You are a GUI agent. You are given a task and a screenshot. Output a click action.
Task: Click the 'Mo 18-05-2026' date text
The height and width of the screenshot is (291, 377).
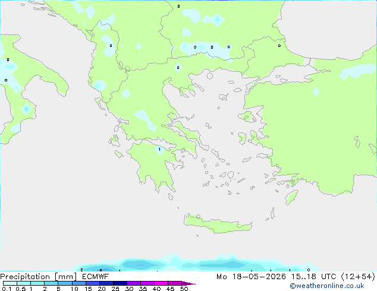251,277
